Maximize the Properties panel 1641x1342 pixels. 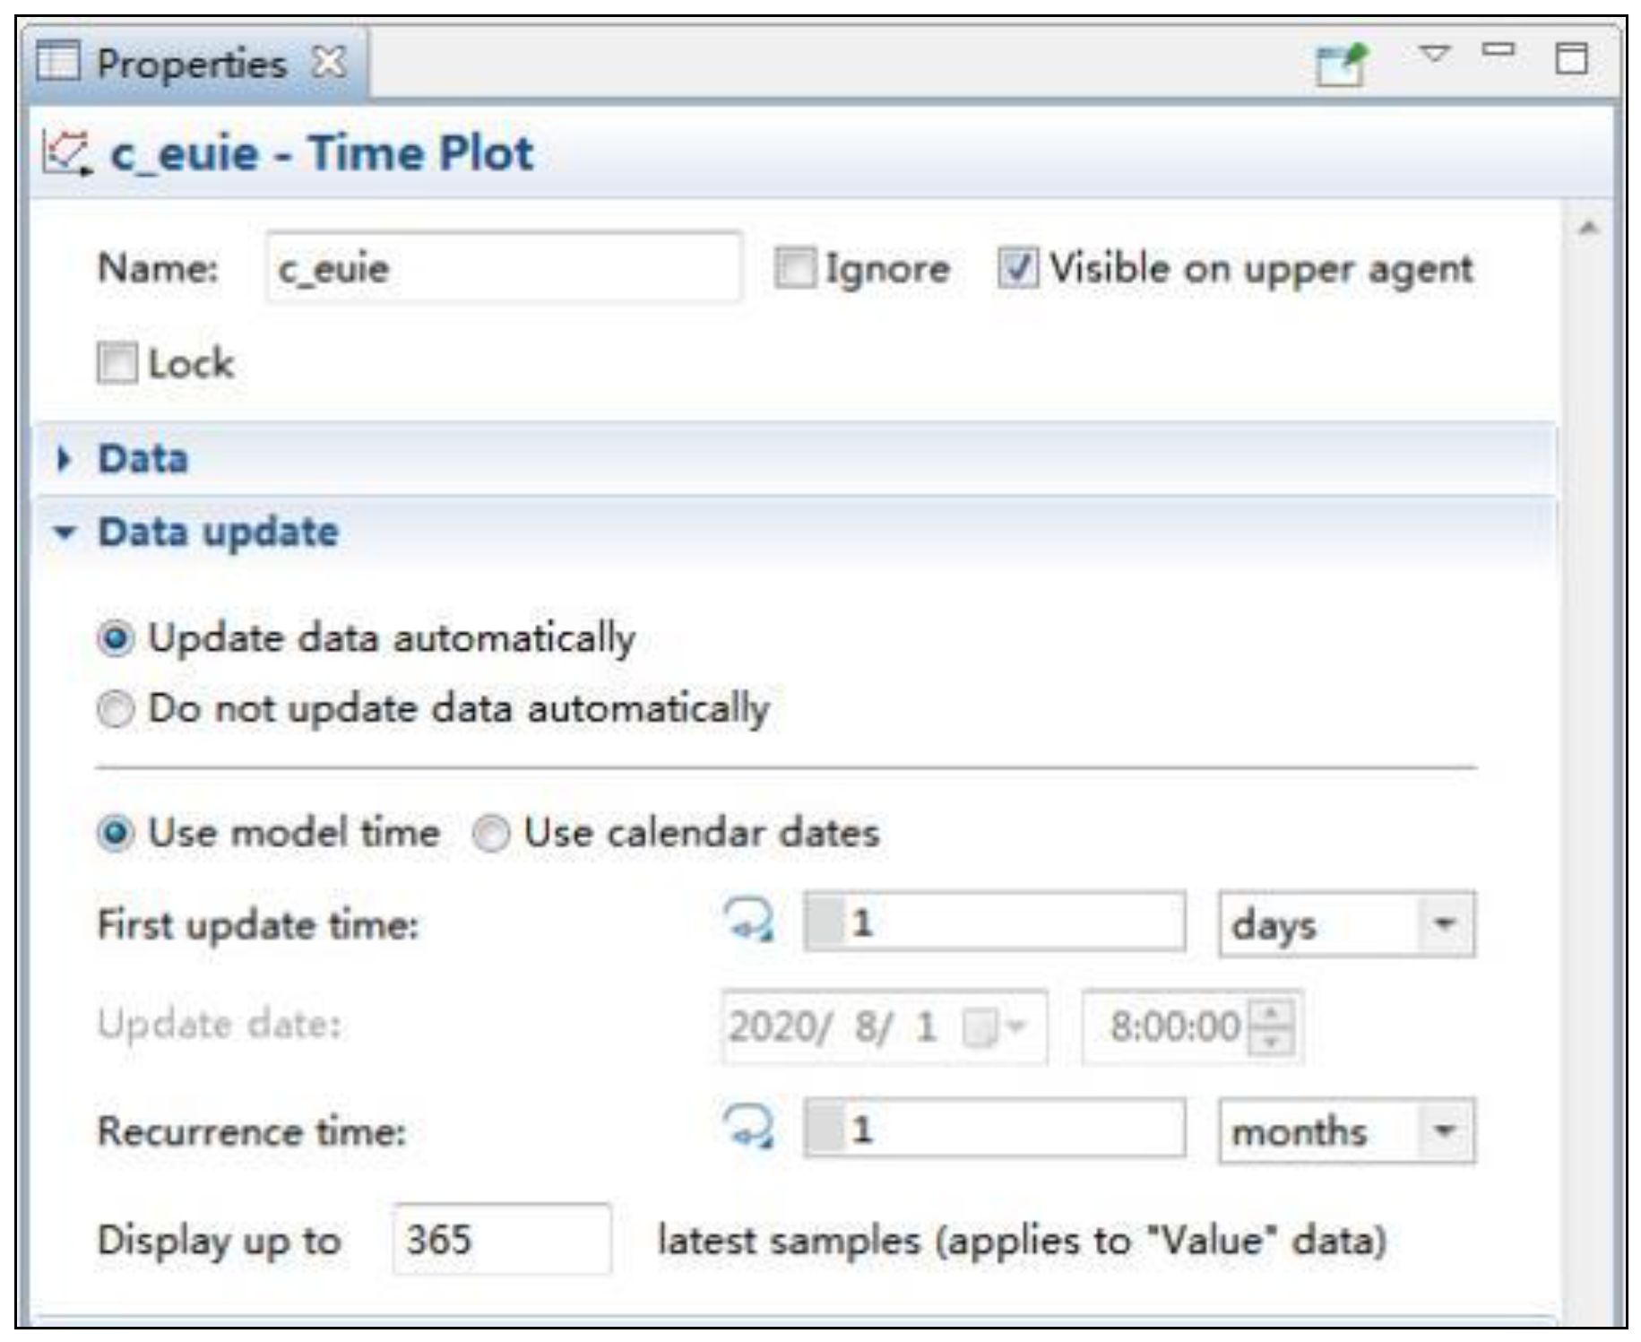click(x=1570, y=59)
